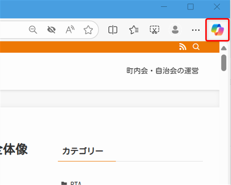Image resolution: width=231 pixels, height=185 pixels.
Task: Open the browser profile avatar
Action: click(175, 30)
